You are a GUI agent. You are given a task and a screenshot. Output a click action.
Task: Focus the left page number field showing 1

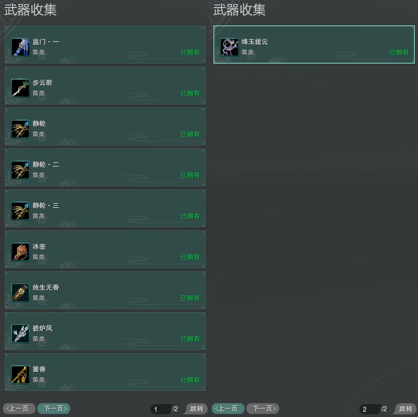[161, 409]
